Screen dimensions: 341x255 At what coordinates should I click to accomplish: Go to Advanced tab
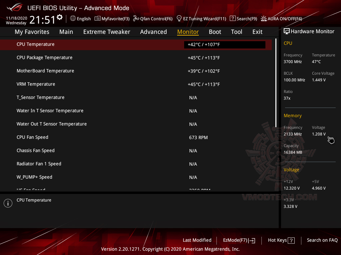[153, 32]
